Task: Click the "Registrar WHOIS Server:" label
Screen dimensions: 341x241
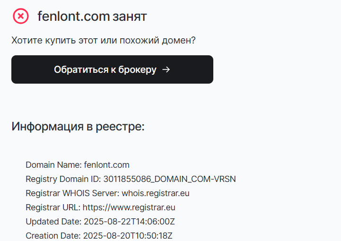Action: (72, 193)
